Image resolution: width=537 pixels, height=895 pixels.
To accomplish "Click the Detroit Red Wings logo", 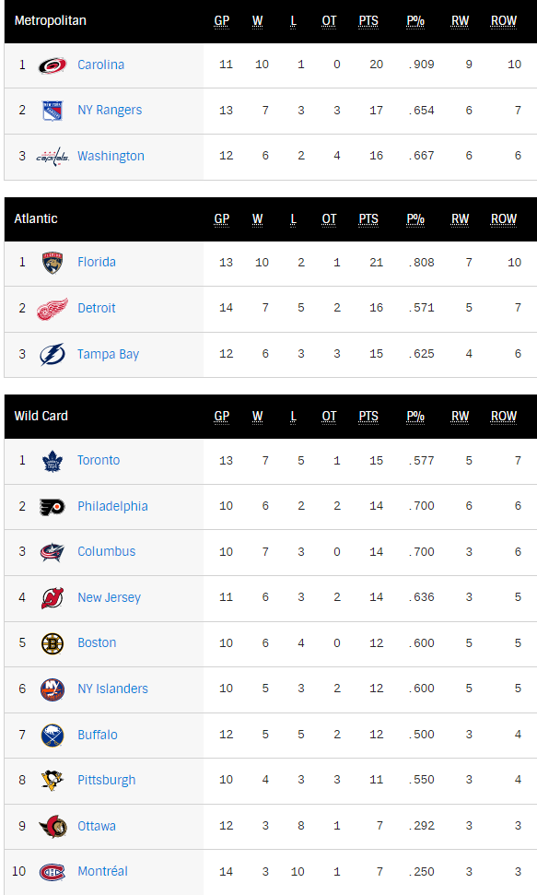I will click(53, 308).
